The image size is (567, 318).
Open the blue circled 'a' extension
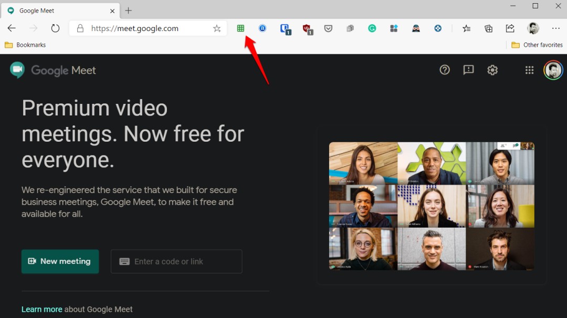coord(262,28)
